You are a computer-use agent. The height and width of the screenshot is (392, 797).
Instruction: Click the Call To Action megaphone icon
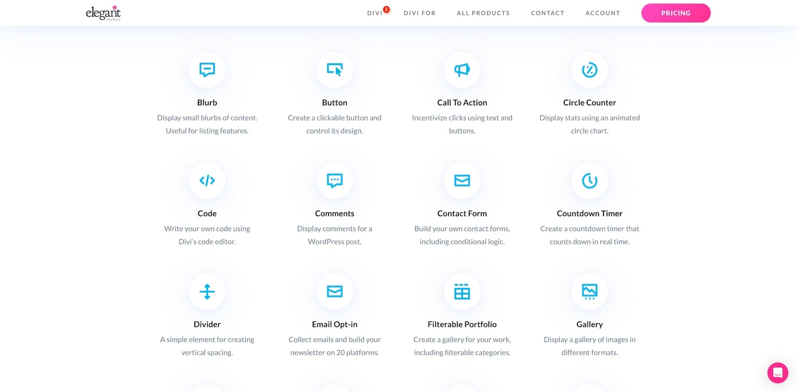pos(462,70)
